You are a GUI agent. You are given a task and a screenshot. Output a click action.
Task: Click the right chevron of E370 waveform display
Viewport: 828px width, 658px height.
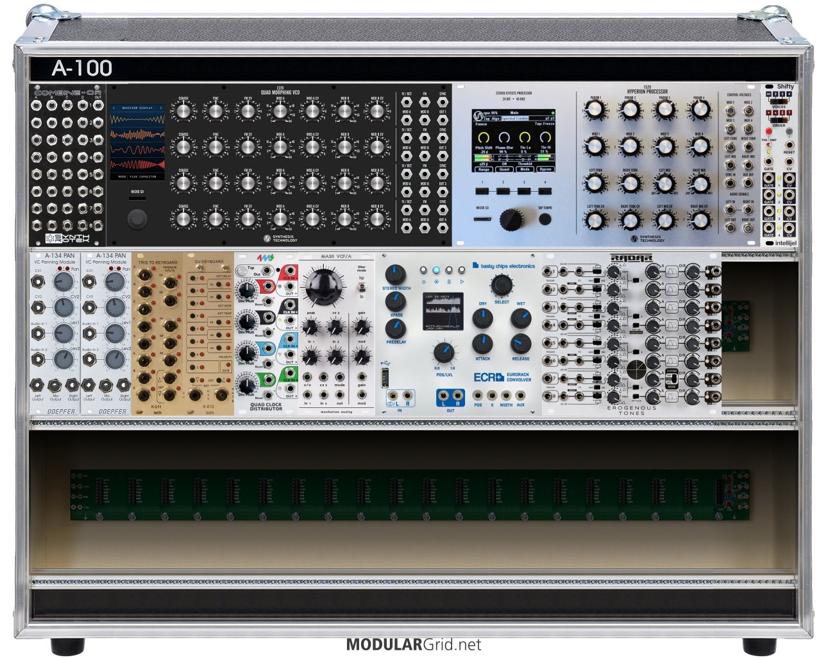(160, 108)
